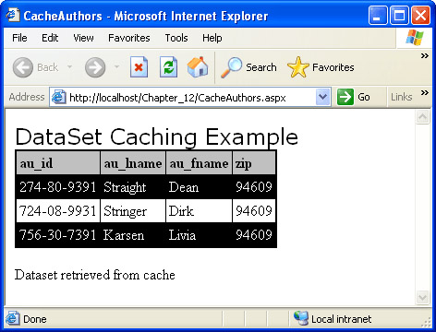The height and width of the screenshot is (332, 436).
Task: Open the Back history dropdown arrow
Action: coord(70,66)
